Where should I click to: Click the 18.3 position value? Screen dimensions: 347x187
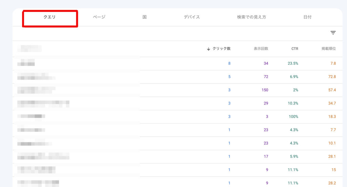pyautogui.click(x=332, y=117)
